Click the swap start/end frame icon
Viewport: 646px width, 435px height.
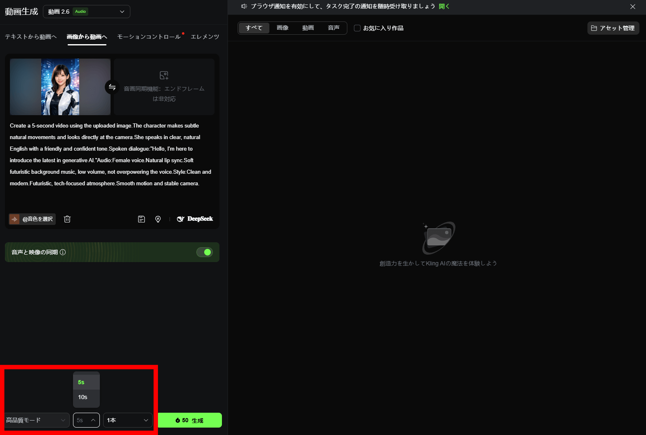point(112,87)
